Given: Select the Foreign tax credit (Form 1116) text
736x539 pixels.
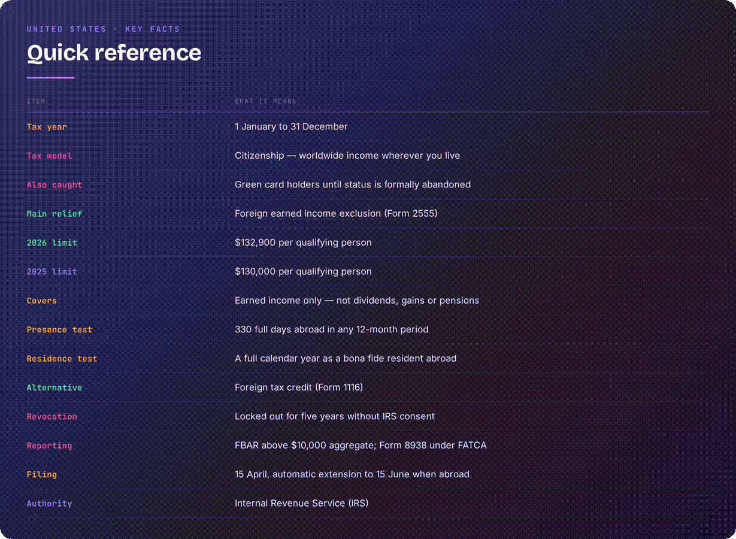Looking at the screenshot, I should (x=299, y=387).
